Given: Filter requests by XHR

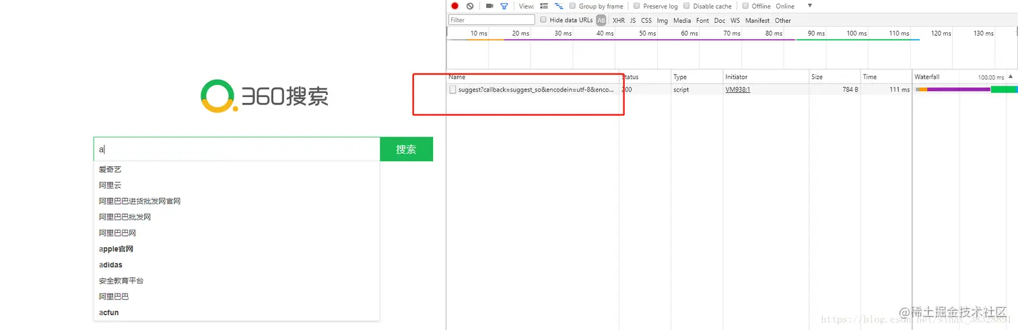Looking at the screenshot, I should [x=619, y=20].
